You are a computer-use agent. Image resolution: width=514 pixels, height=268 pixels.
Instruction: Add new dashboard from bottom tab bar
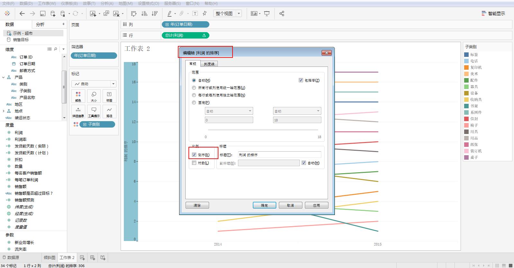coord(93,258)
